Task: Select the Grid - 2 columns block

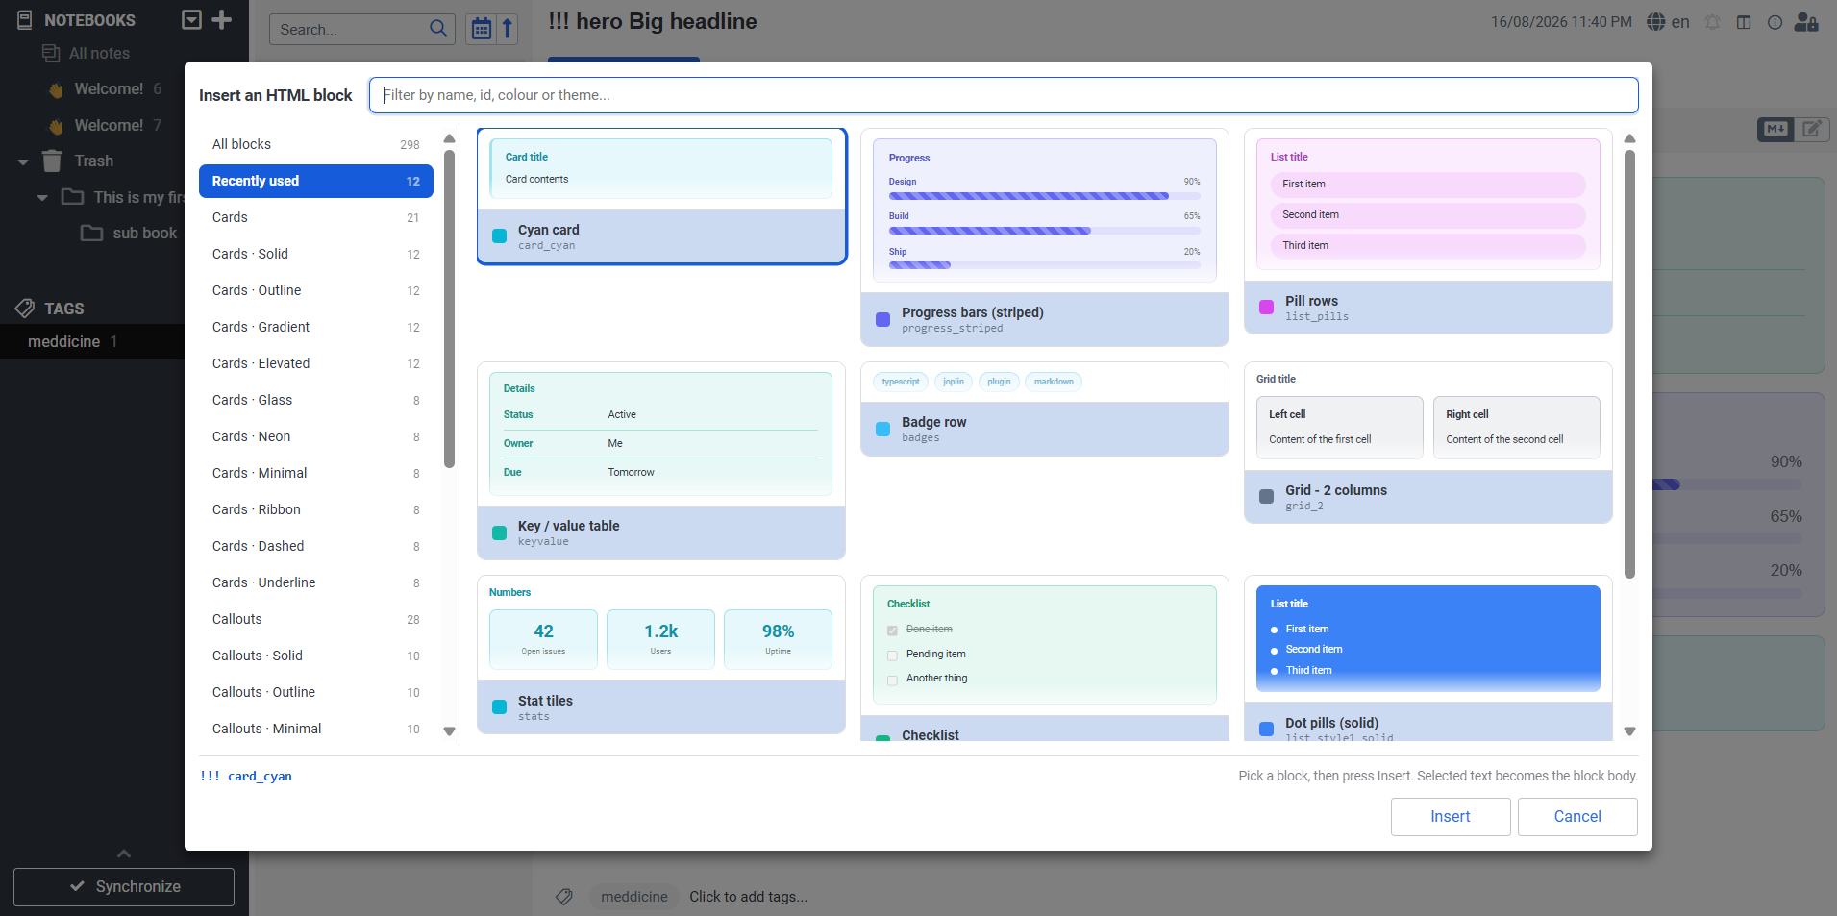Action: (x=1428, y=442)
